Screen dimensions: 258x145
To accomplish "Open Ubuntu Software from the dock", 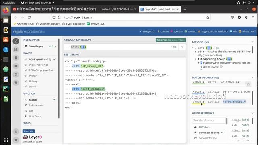I will click(x=6, y=40).
